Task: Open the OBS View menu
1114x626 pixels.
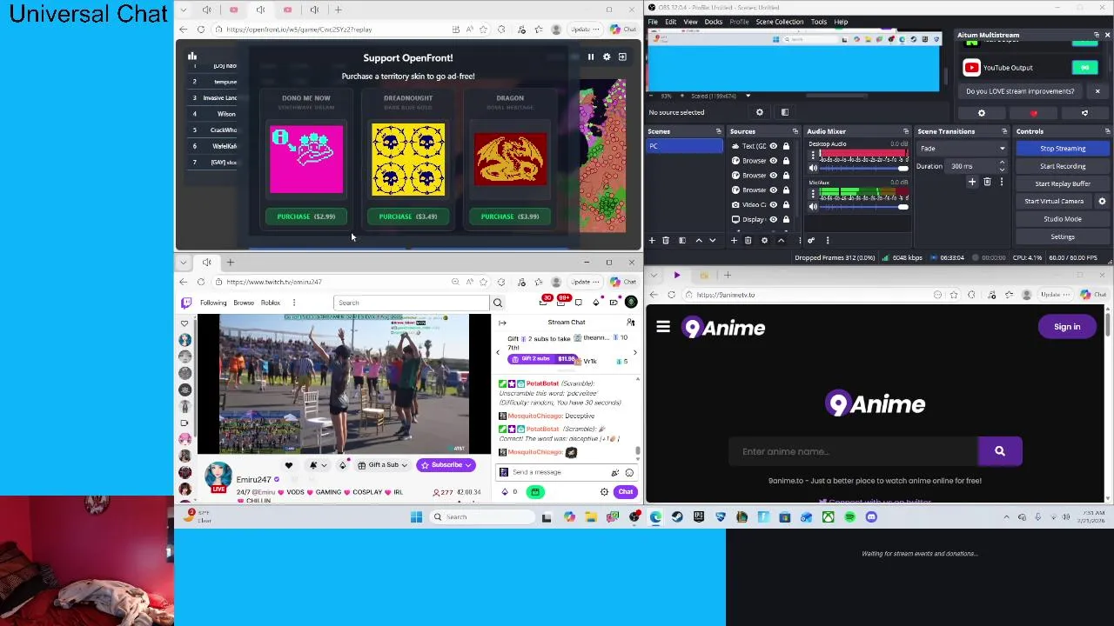Action: 690,22
